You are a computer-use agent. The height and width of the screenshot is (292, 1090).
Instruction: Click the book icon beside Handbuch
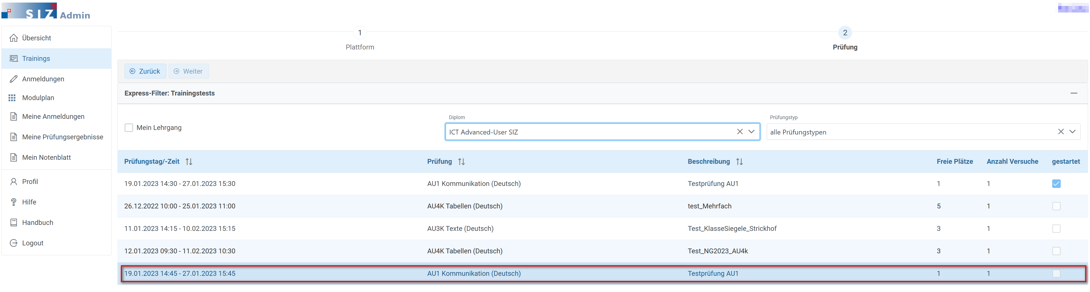click(x=14, y=223)
